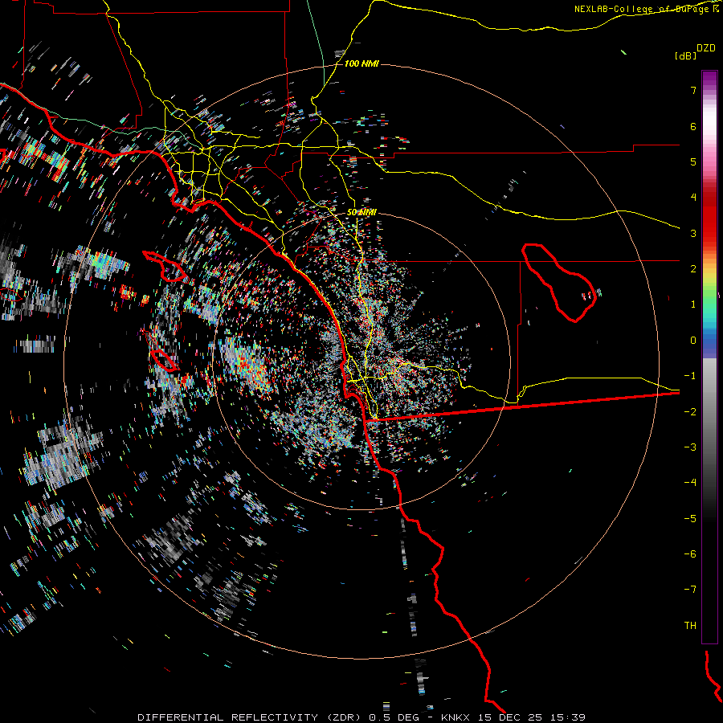Select the 6 value on the scale
This screenshot has width=723, height=723.
(x=693, y=126)
